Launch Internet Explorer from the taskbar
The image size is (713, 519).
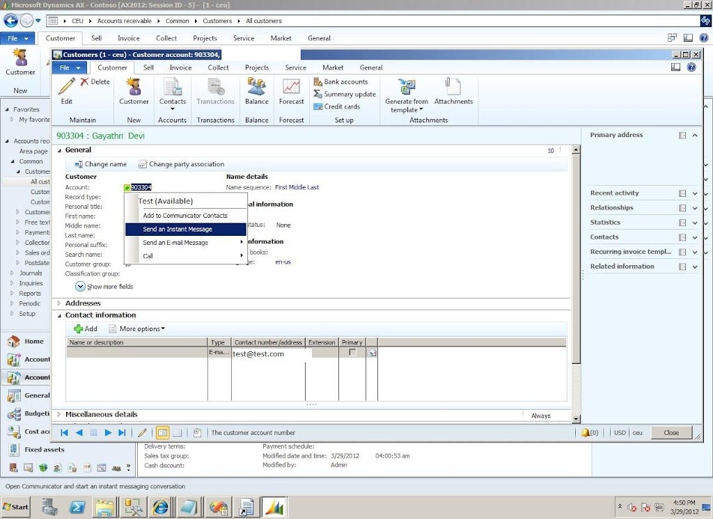tap(160, 506)
